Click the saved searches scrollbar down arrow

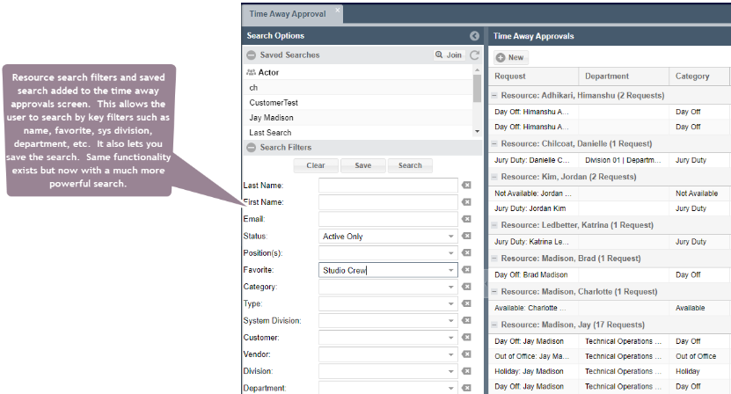point(477,132)
